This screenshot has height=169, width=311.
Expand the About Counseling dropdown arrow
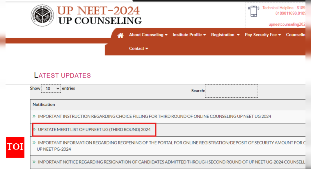coord(166,35)
